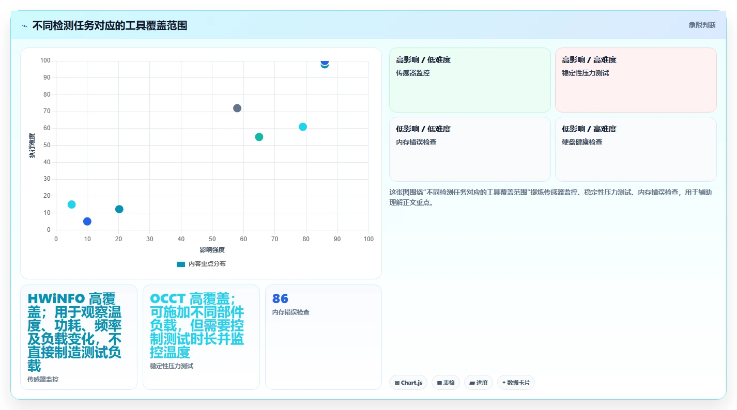Click the 象限判断 label in the header
This screenshot has width=737, height=410.
[702, 25]
